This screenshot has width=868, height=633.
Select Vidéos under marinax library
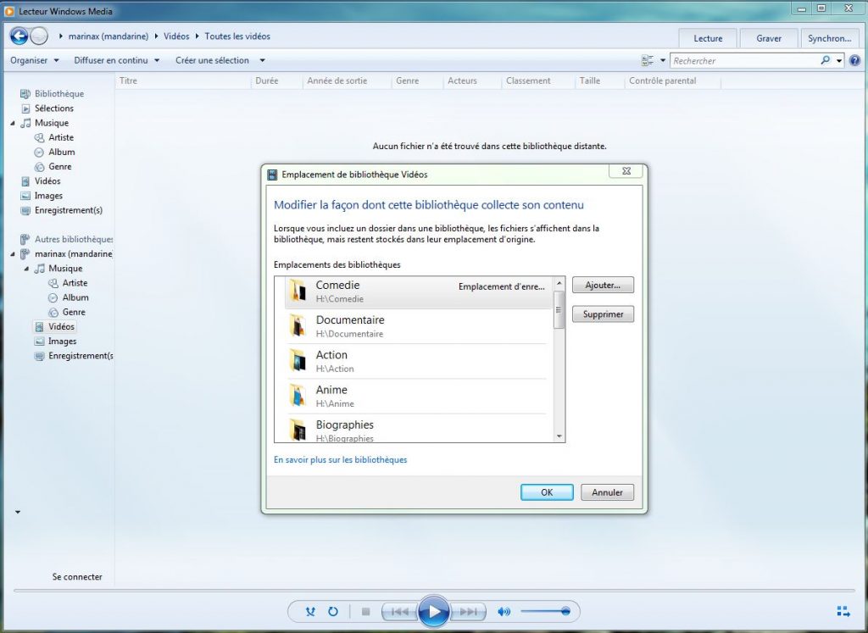pyautogui.click(x=61, y=326)
